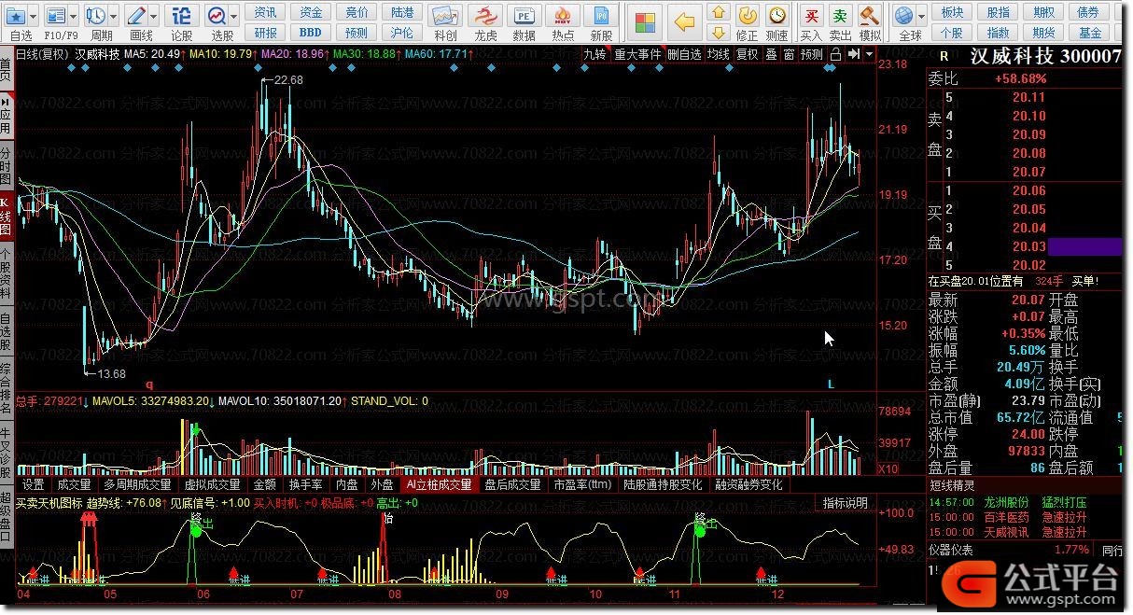Open the 热点 hot topics icon

pos(563,16)
